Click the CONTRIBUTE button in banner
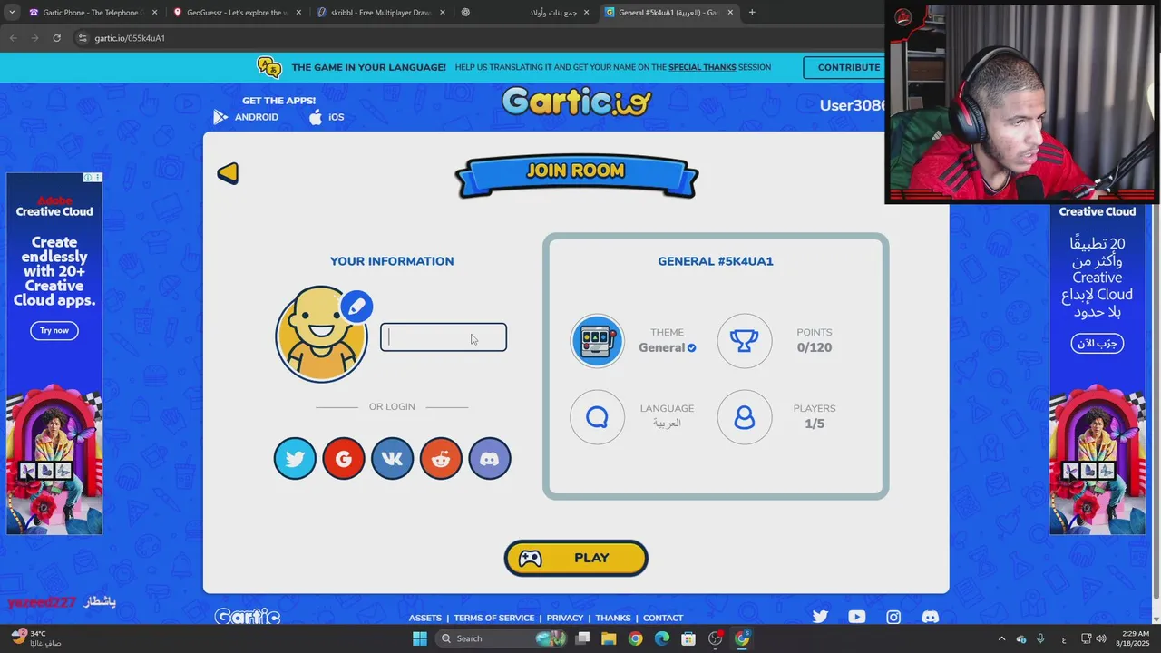1161x653 pixels. (849, 67)
